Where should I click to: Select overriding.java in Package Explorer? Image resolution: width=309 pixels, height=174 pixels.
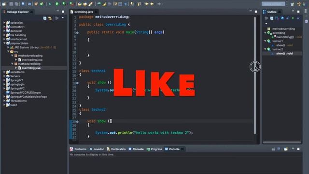click(x=31, y=68)
